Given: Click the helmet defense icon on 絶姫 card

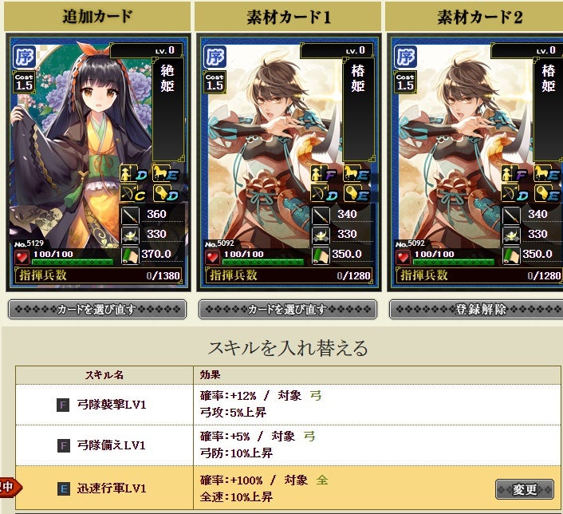Looking at the screenshot, I should click(x=130, y=235).
